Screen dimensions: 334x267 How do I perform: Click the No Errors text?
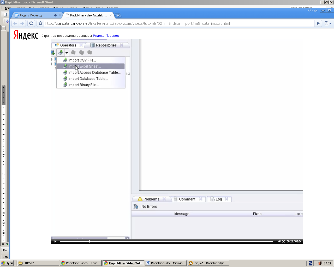pos(149,207)
